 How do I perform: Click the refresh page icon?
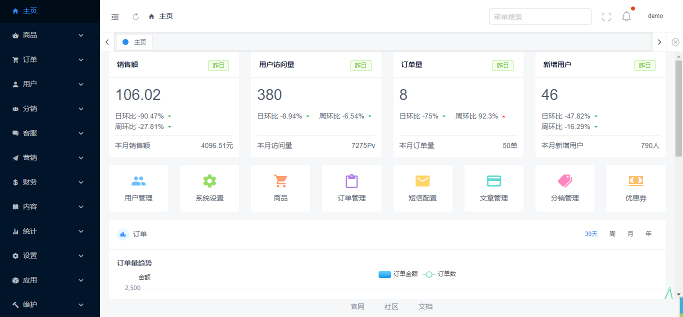(x=135, y=16)
